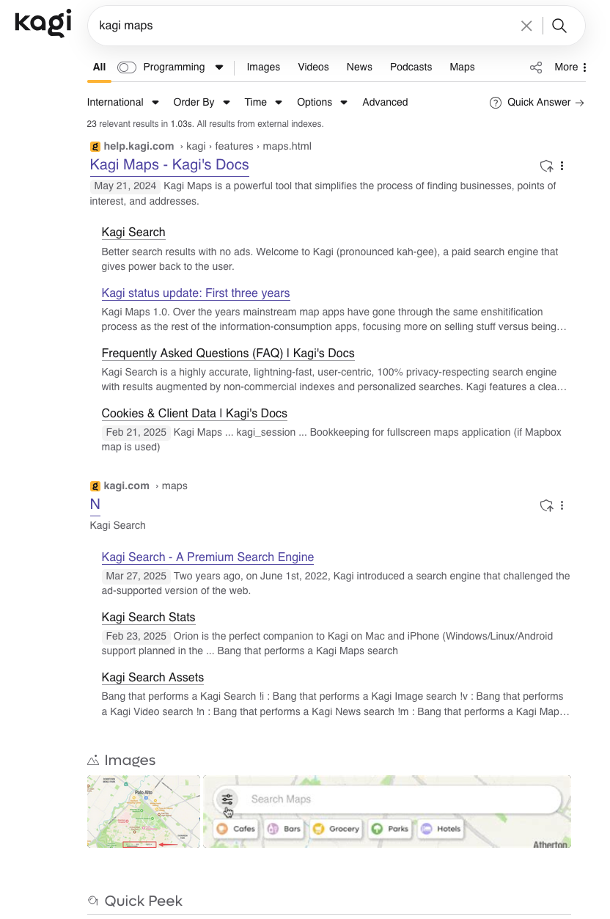Open three-dot menu for Kagi Maps - Kagi's Docs result
This screenshot has height=919, width=610.
tap(562, 166)
